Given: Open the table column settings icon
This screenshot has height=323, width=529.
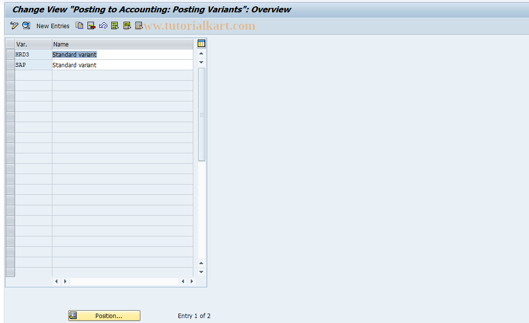Looking at the screenshot, I should 201,44.
